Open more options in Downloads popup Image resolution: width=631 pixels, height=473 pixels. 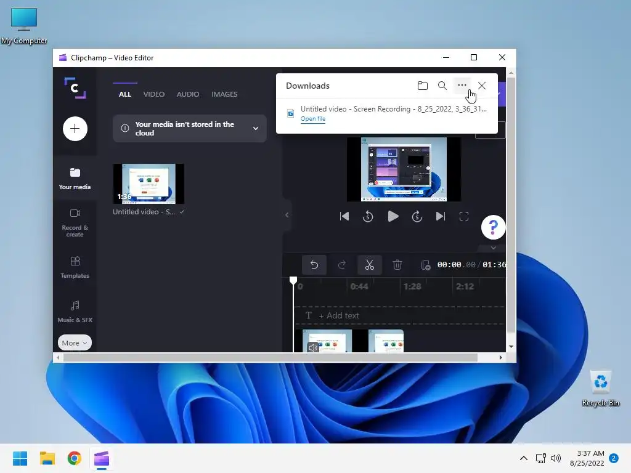coord(462,85)
